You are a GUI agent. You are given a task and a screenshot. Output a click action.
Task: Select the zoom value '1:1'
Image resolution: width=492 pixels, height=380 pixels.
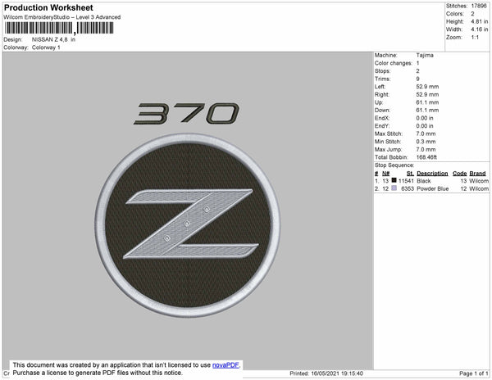(475, 38)
